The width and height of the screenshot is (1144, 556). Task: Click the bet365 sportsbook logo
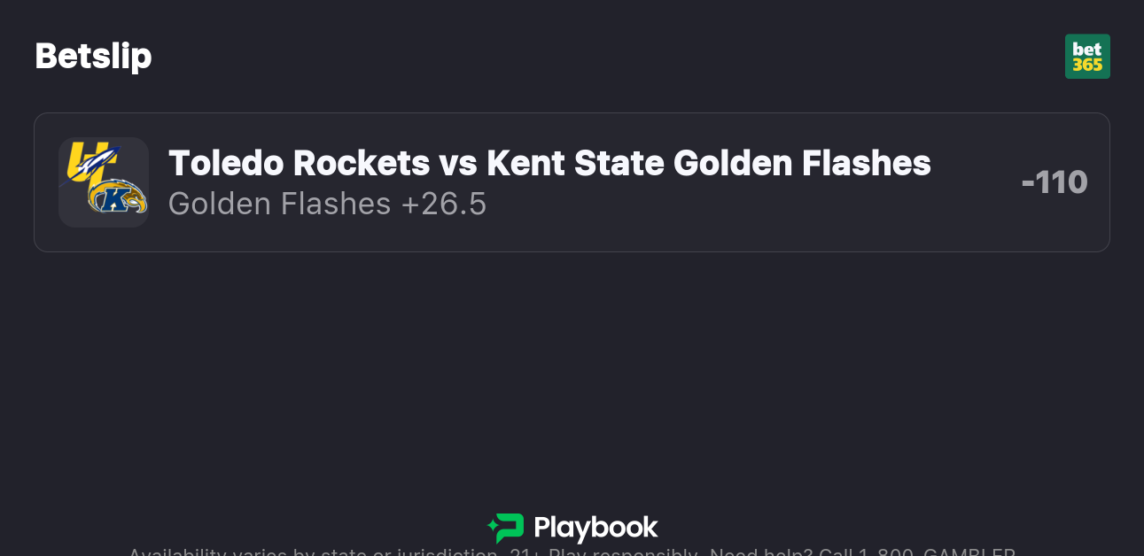(x=1087, y=56)
